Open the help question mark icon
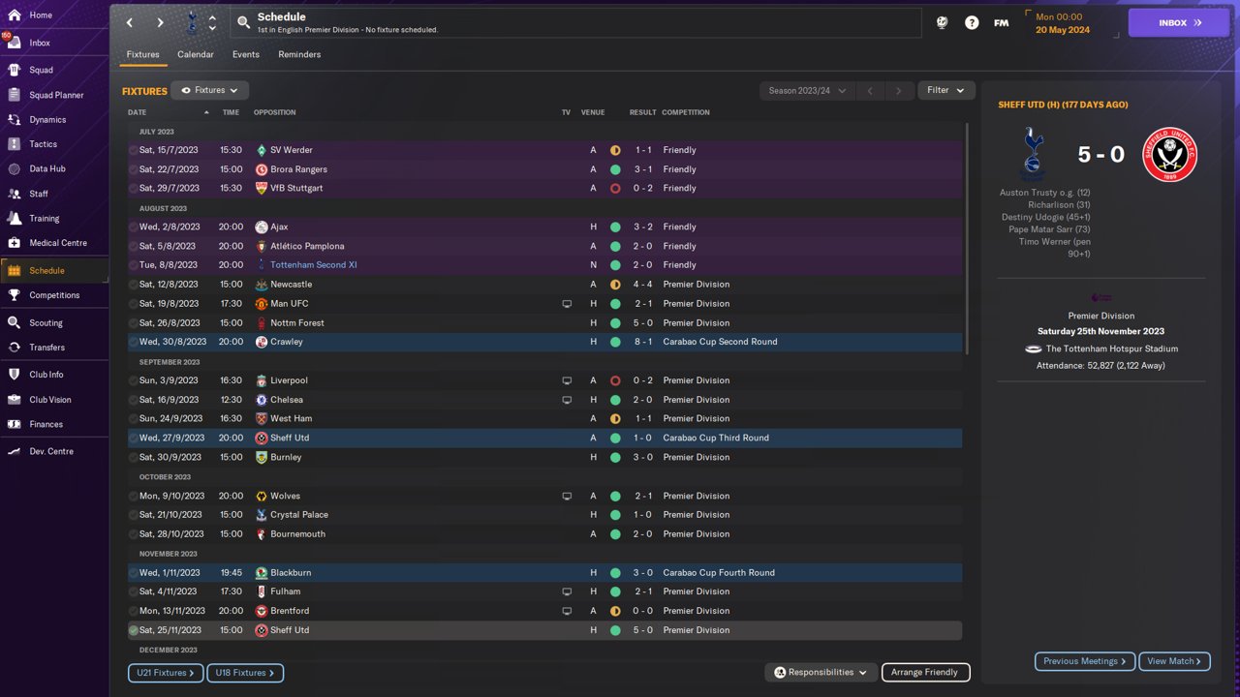 click(972, 22)
